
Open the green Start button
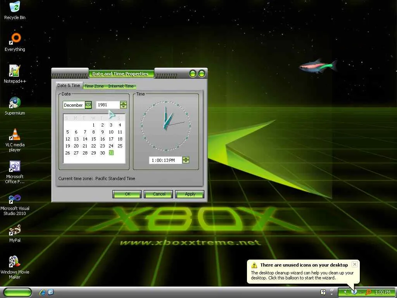(x=17, y=292)
